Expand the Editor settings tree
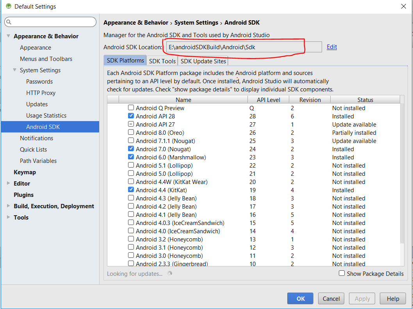The width and height of the screenshot is (413, 309). [x=8, y=183]
